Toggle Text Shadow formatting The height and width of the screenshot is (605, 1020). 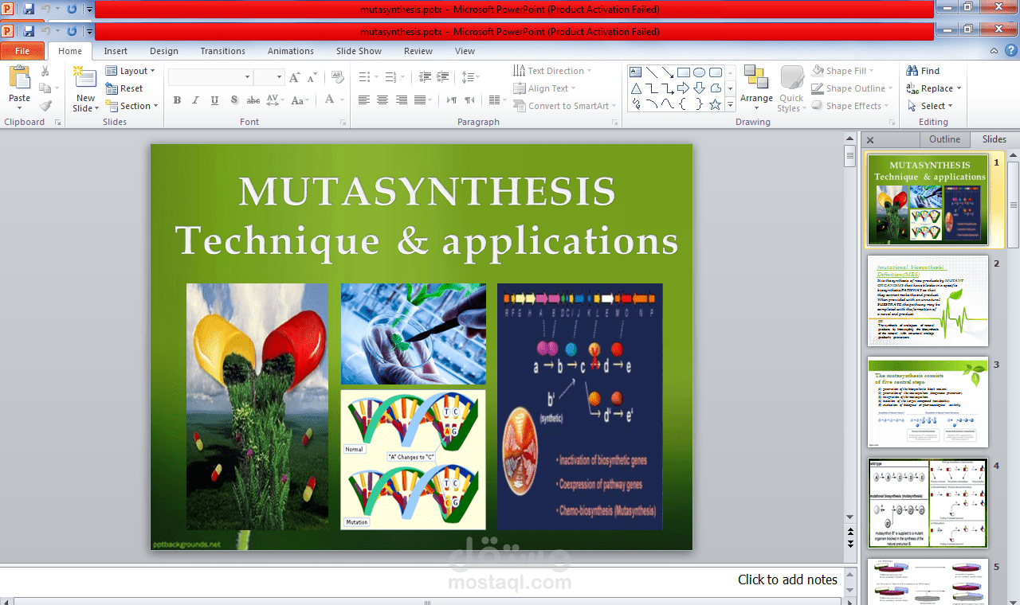(234, 100)
